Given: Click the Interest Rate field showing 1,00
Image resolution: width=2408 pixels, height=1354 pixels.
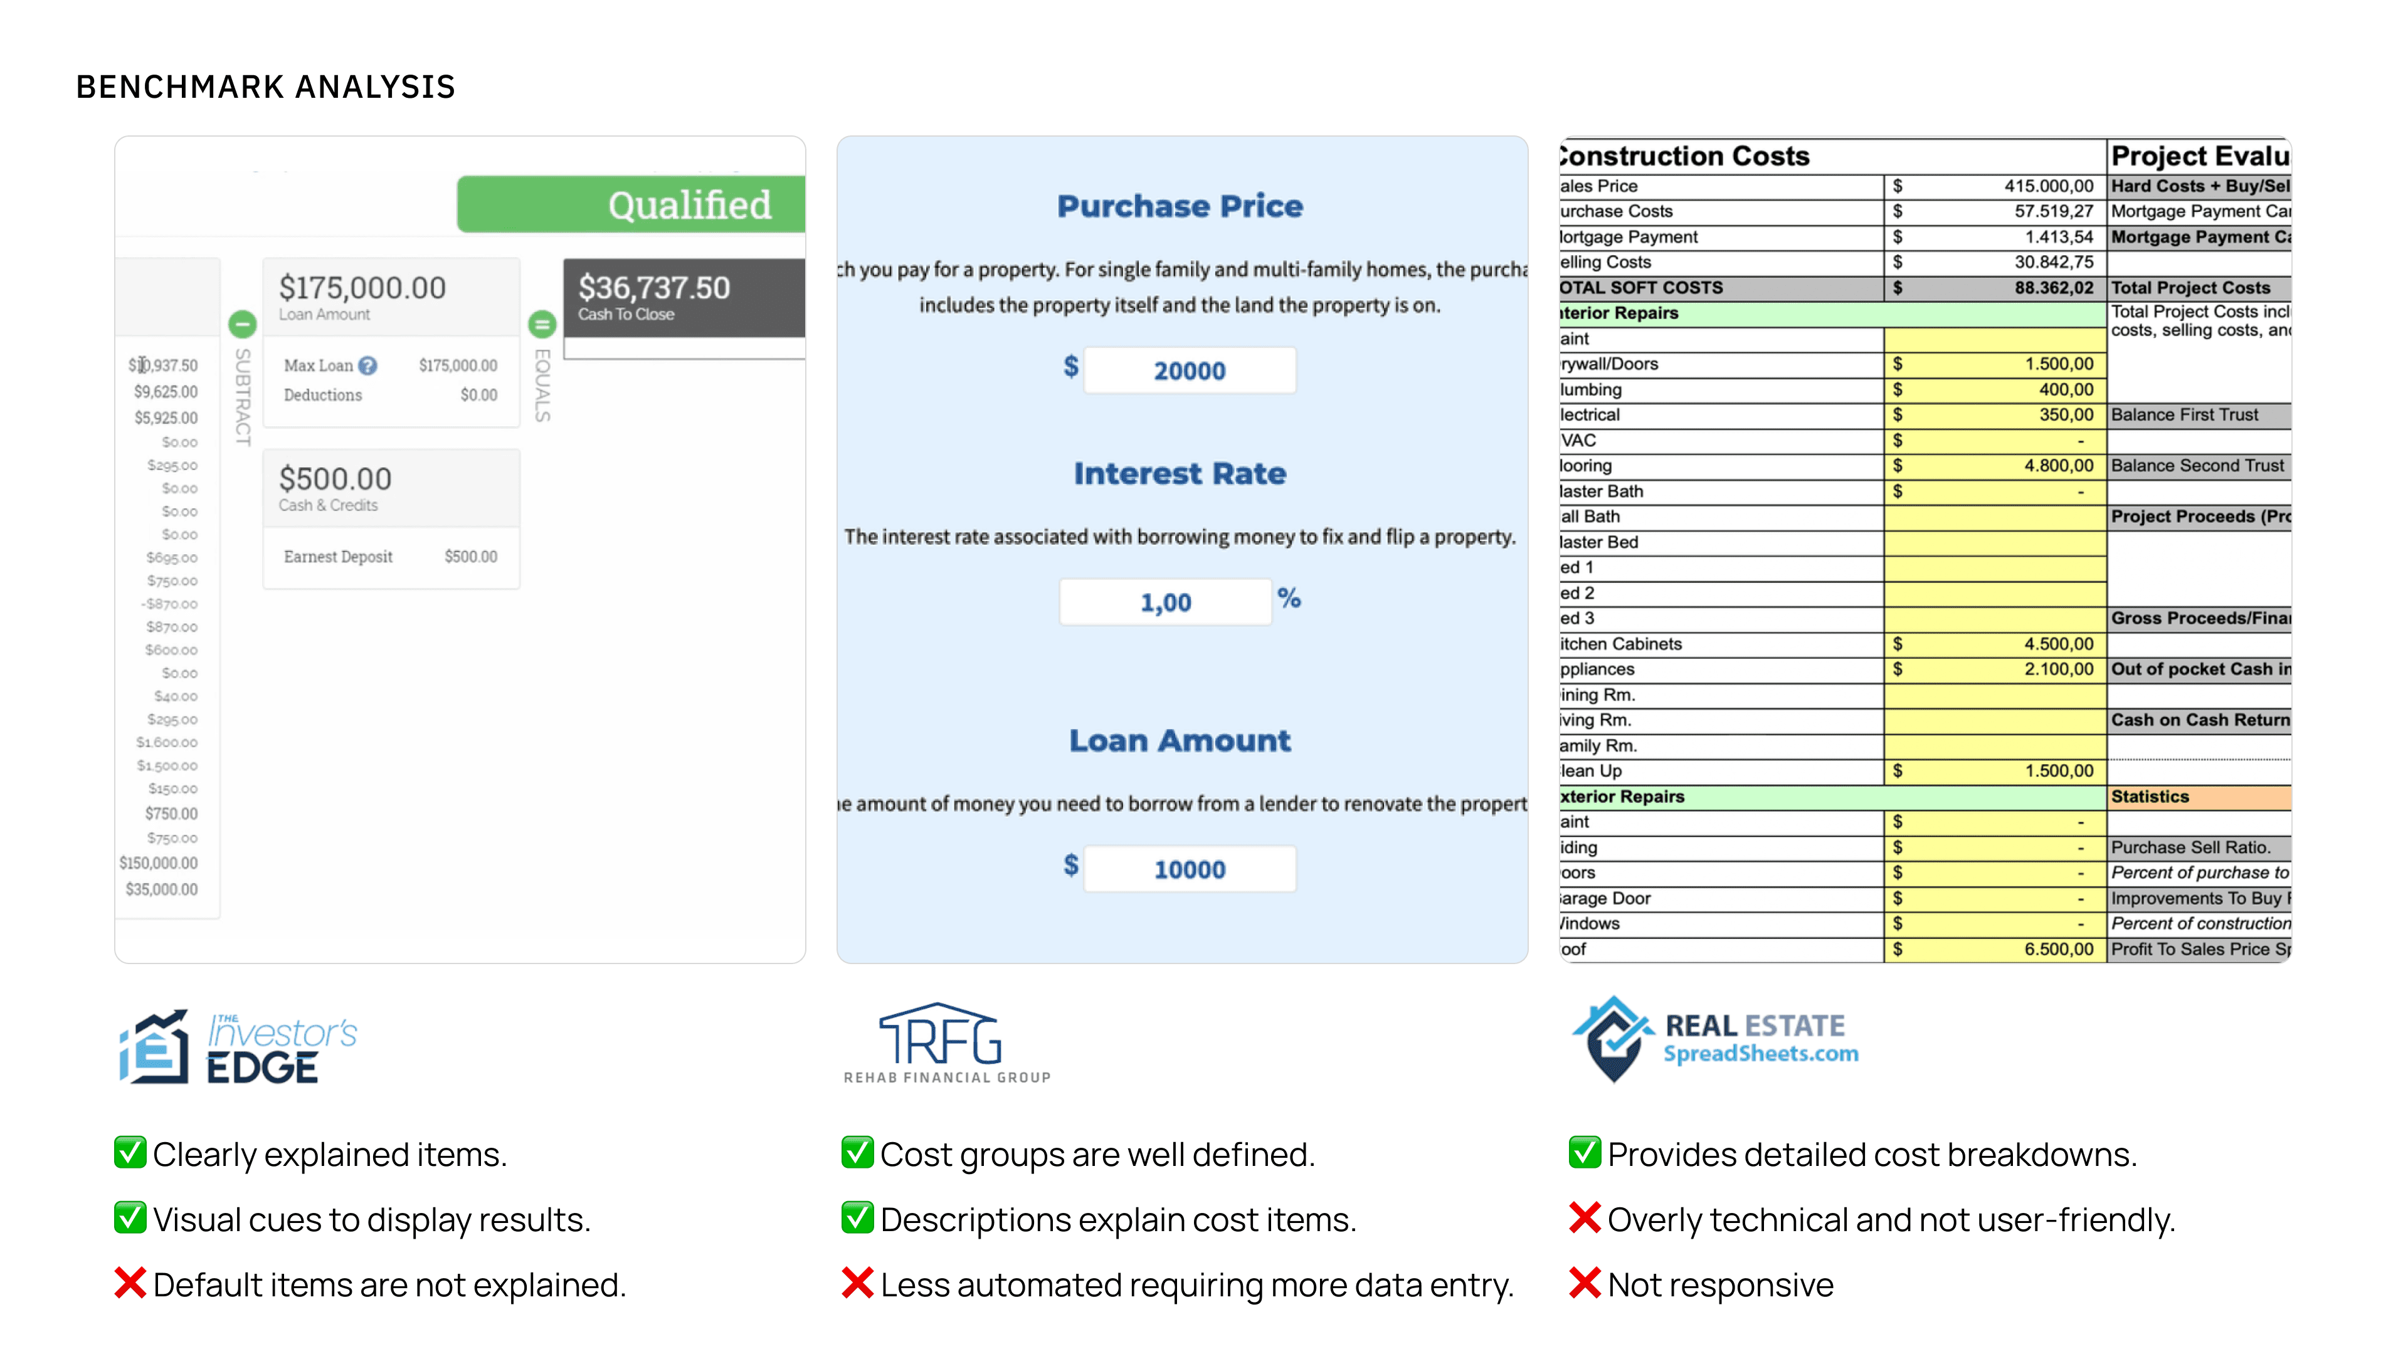Looking at the screenshot, I should 1166,602.
